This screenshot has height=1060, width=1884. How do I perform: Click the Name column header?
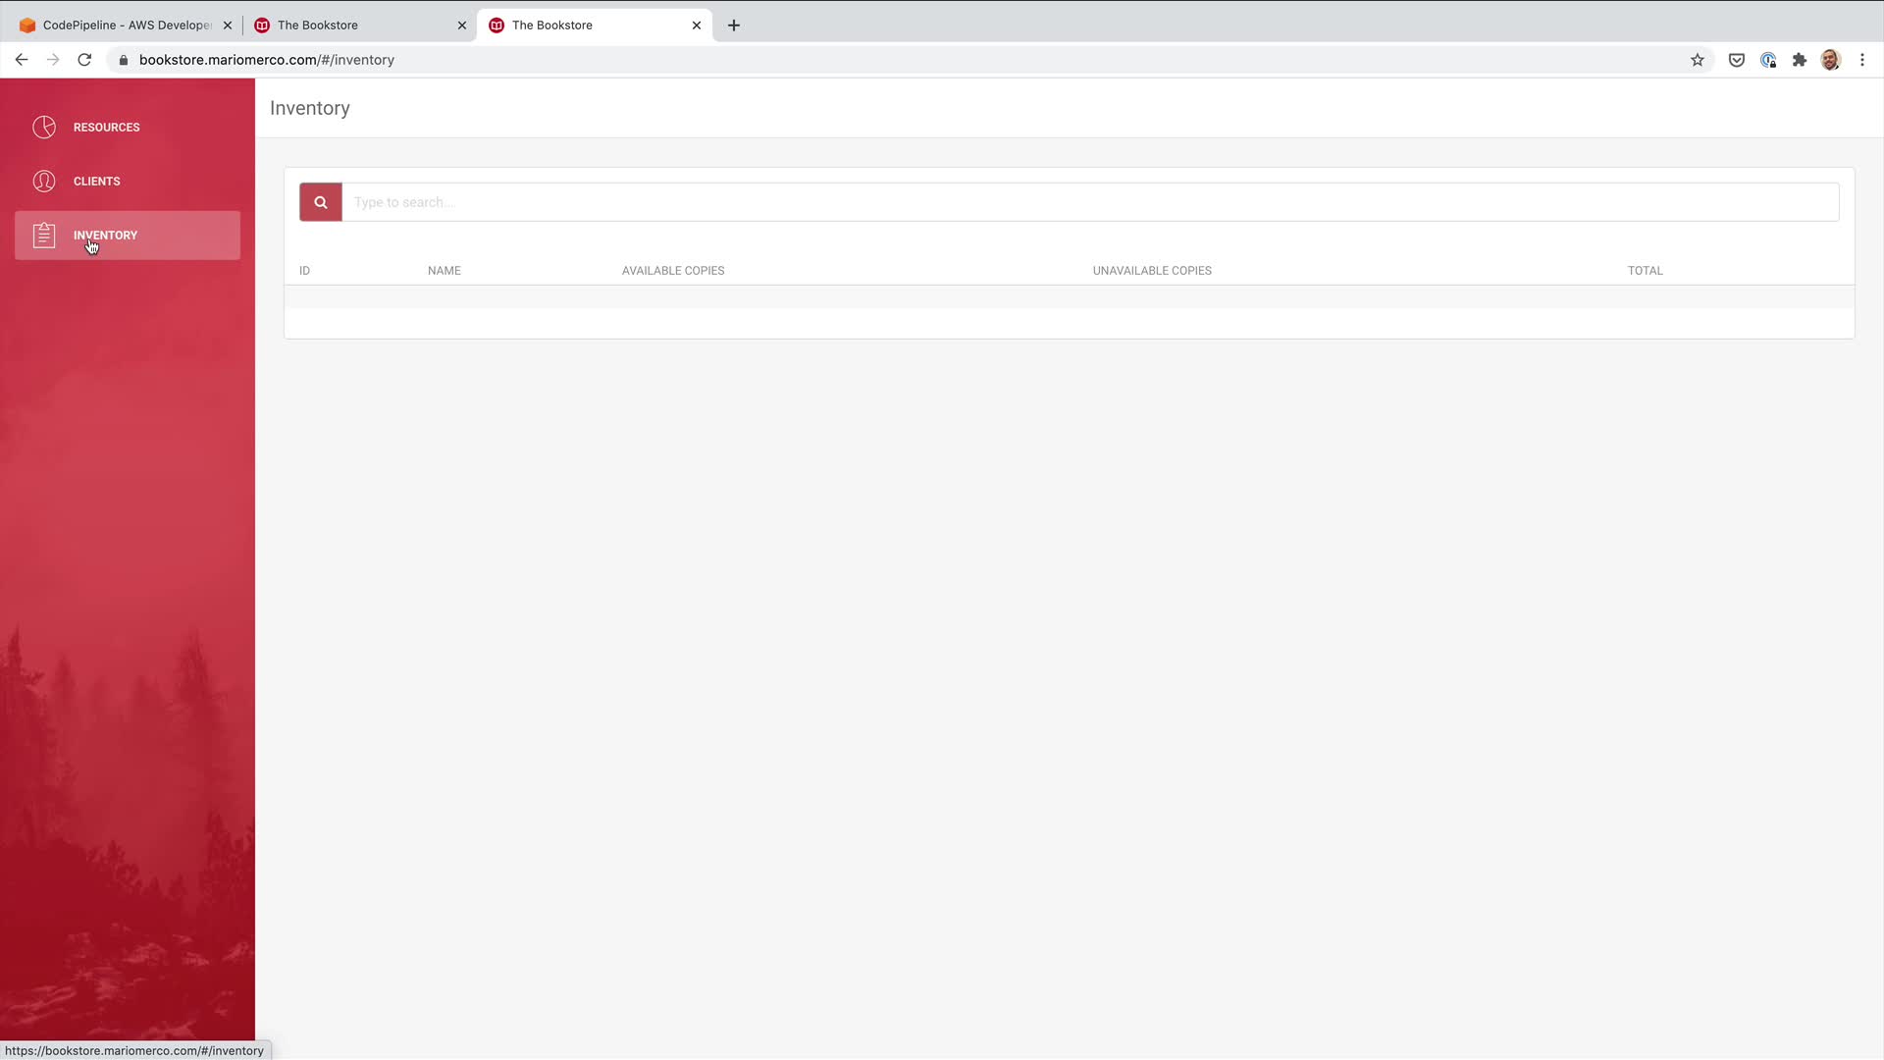point(444,271)
